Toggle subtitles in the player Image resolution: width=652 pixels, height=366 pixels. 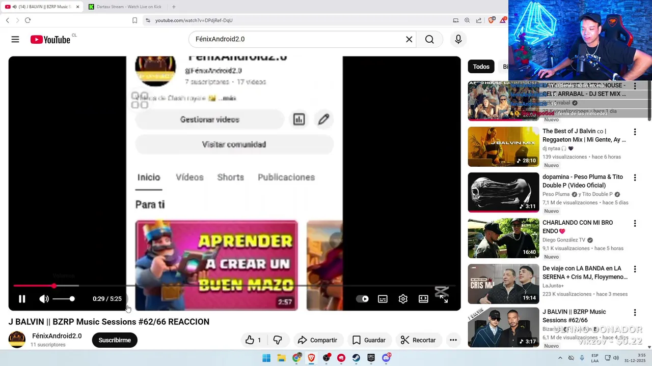pos(383,299)
